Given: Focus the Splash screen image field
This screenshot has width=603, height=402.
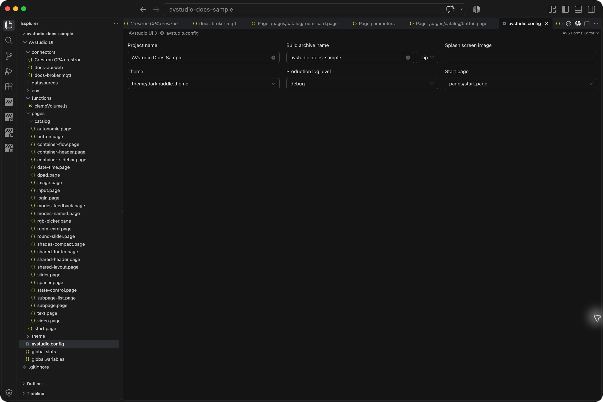Looking at the screenshot, I should click(x=521, y=58).
